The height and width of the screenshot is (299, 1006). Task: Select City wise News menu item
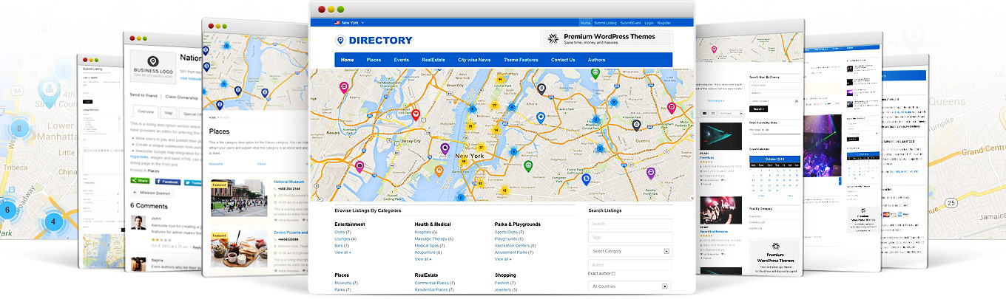(474, 60)
